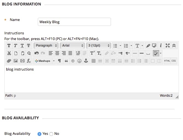Click the scissors Cut icon
Viewport: 183px width, 140px height.
coord(9,53)
